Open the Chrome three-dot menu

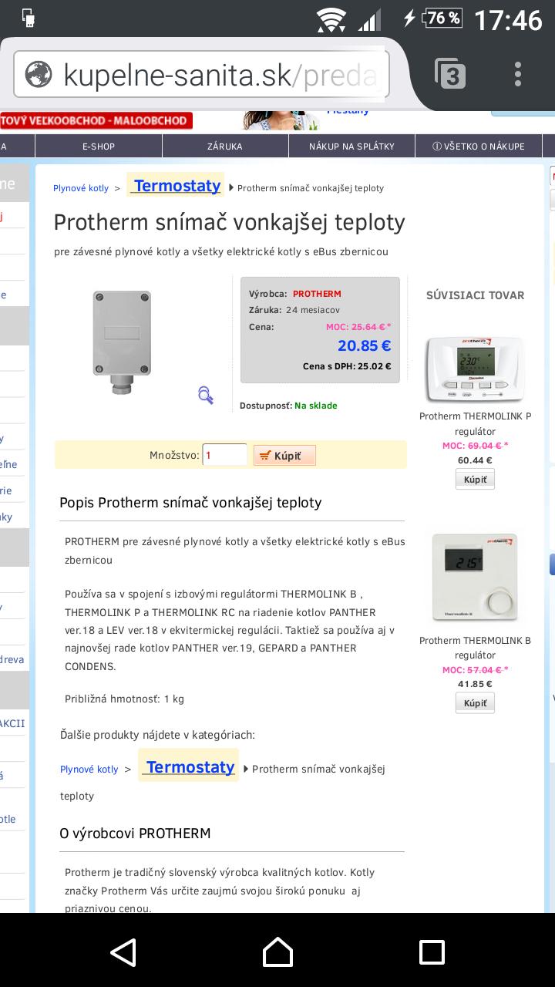(x=518, y=75)
